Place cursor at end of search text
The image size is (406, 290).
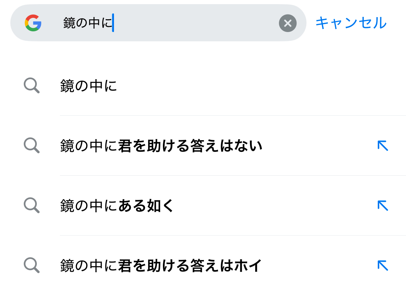click(x=113, y=23)
